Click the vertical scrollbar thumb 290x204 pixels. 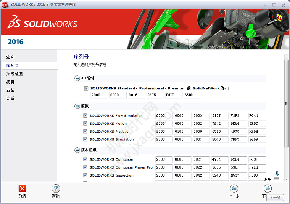[287, 103]
